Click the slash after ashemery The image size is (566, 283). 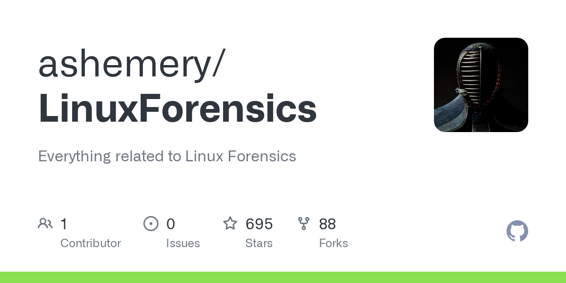[x=218, y=64]
